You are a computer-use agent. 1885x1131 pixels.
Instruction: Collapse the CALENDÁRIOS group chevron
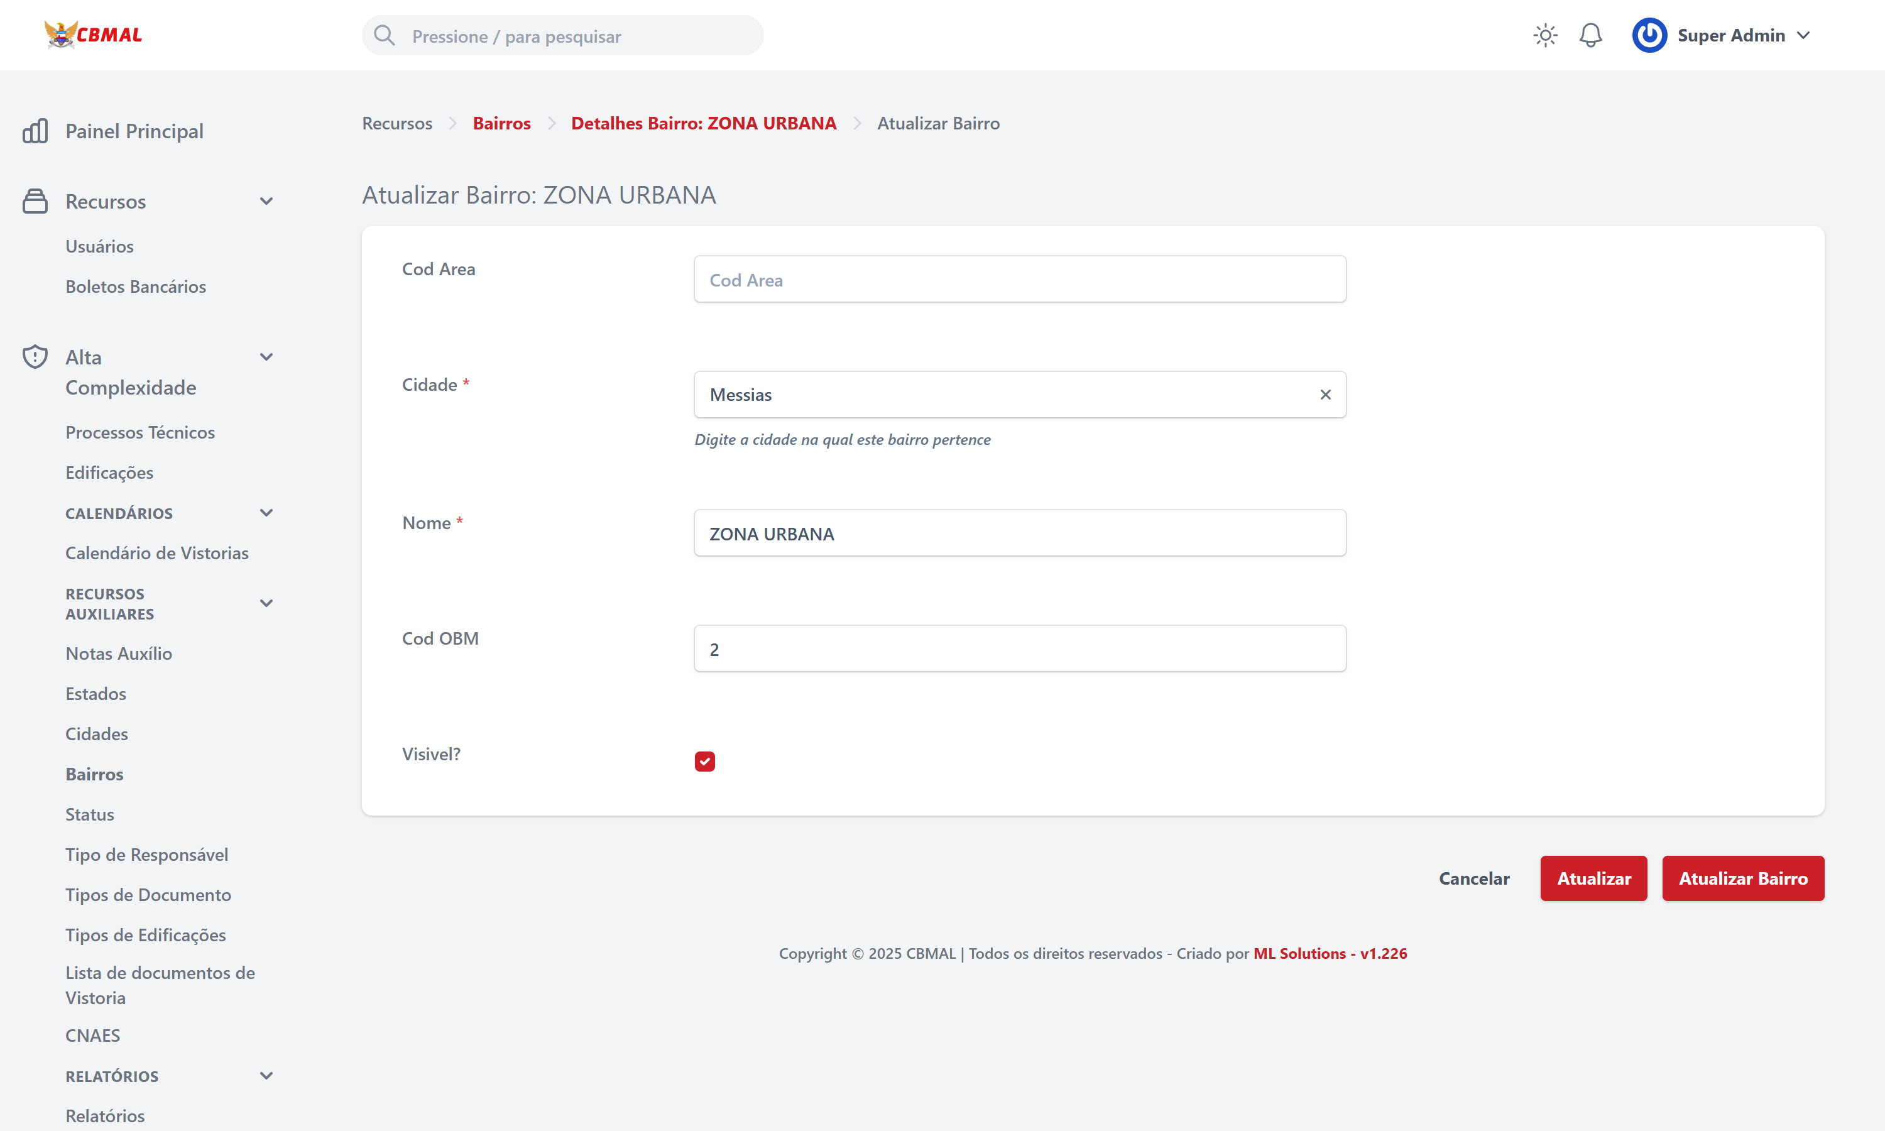(266, 513)
